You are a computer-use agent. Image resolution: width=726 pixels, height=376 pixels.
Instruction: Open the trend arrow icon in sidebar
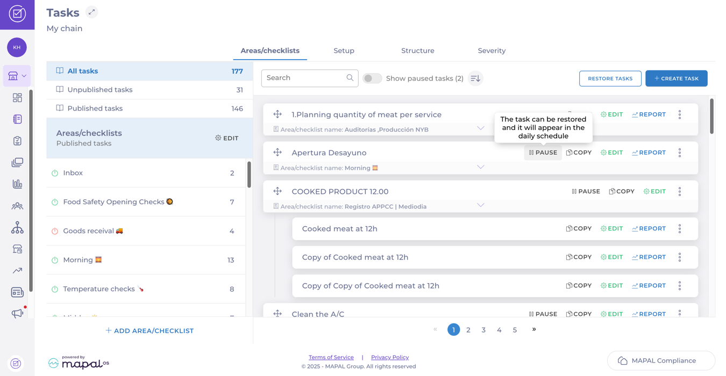pos(17,271)
